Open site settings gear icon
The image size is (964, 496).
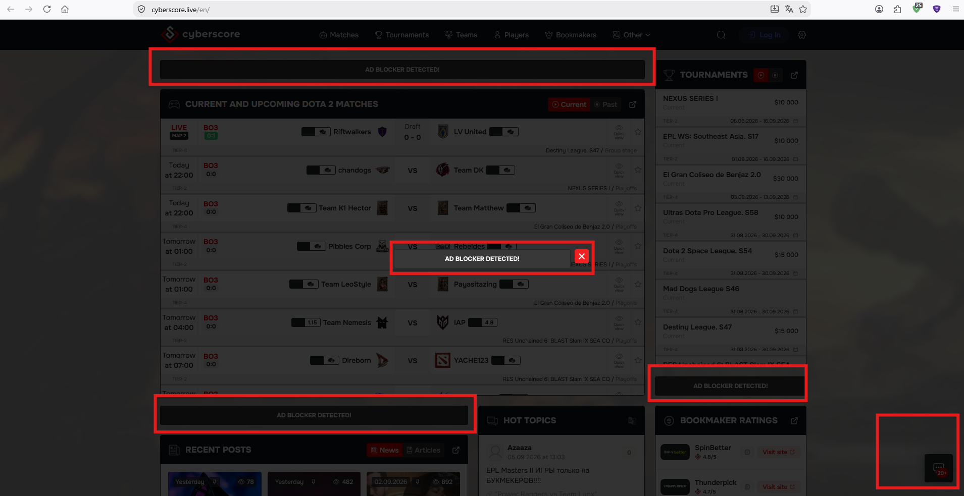(x=802, y=35)
